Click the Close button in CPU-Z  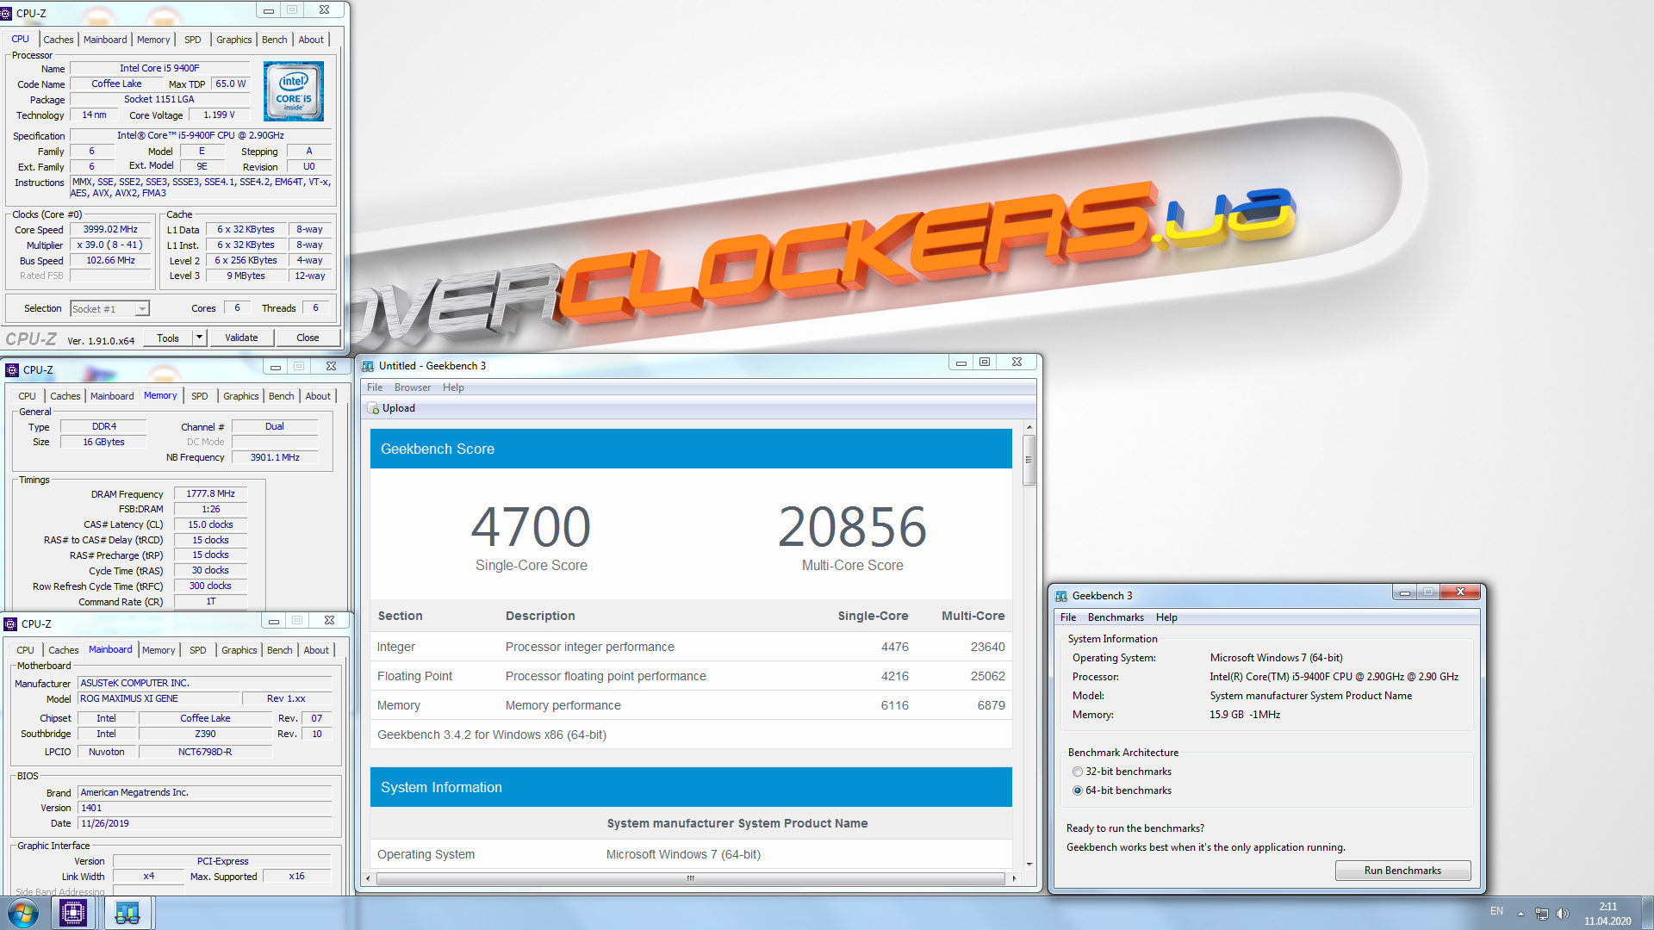308,338
